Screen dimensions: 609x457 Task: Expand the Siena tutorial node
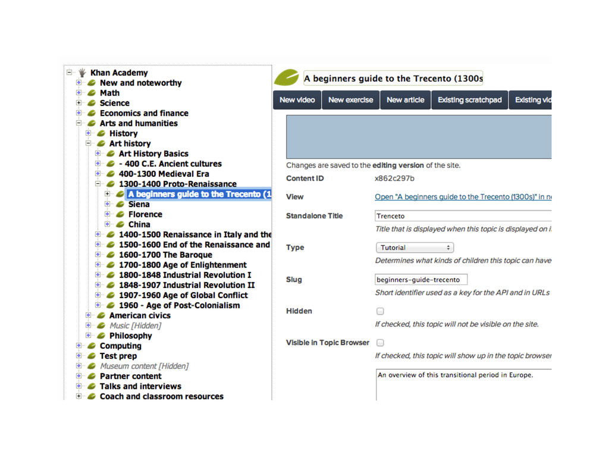point(108,204)
